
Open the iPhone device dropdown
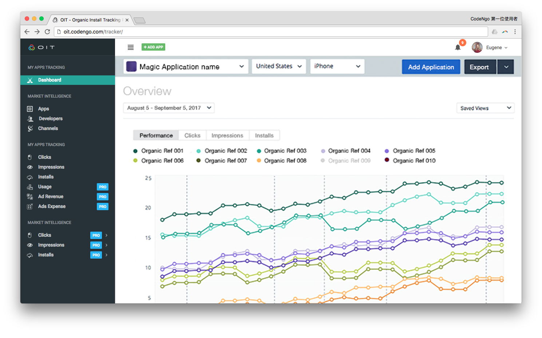[337, 66]
